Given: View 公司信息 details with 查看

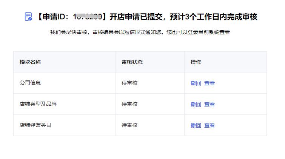Looking at the screenshot, I should (210, 83).
